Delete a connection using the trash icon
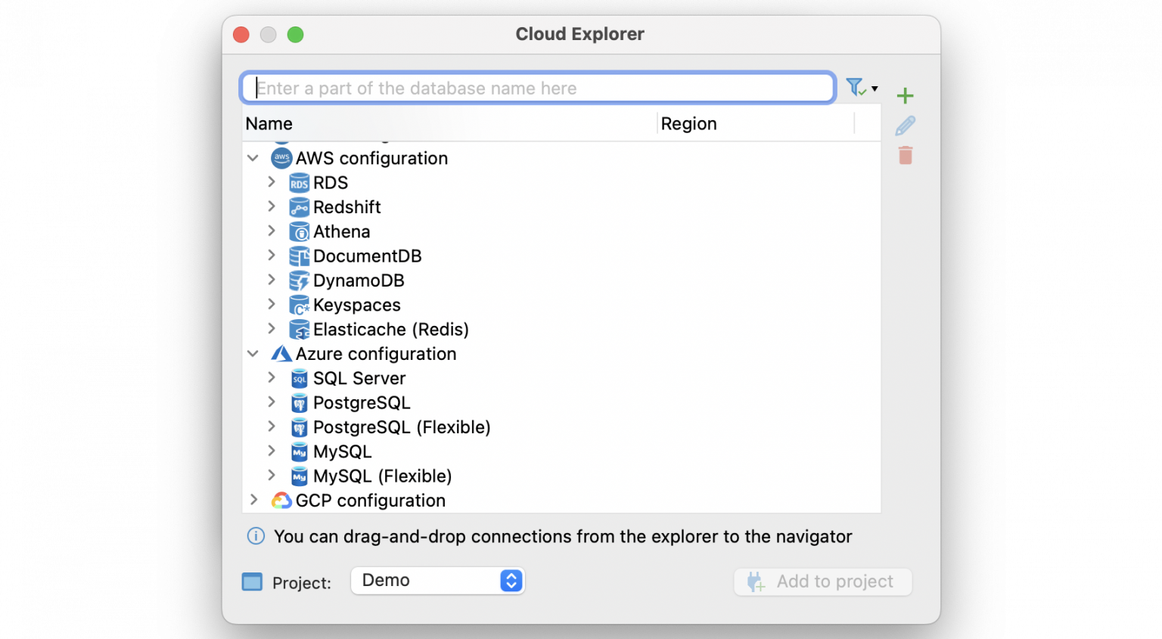 (905, 155)
